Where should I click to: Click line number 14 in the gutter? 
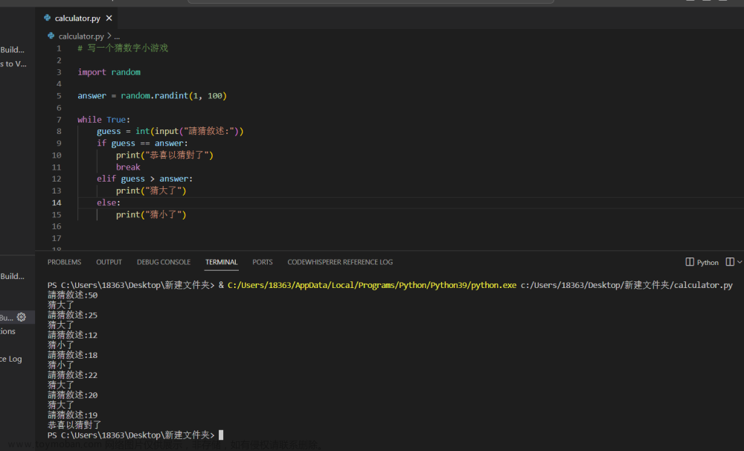57,202
